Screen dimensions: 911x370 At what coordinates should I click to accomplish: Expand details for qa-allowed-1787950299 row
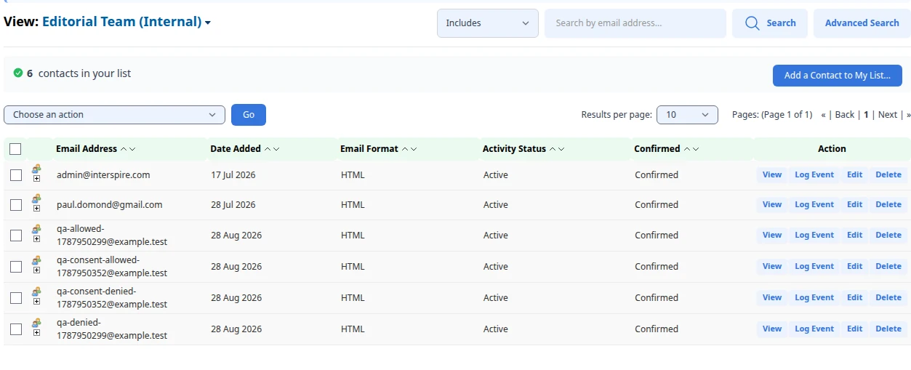coord(36,238)
